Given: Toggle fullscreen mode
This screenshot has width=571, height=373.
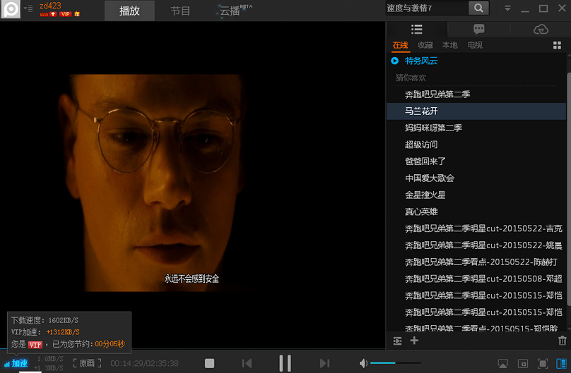Looking at the screenshot, I should coord(543,363).
